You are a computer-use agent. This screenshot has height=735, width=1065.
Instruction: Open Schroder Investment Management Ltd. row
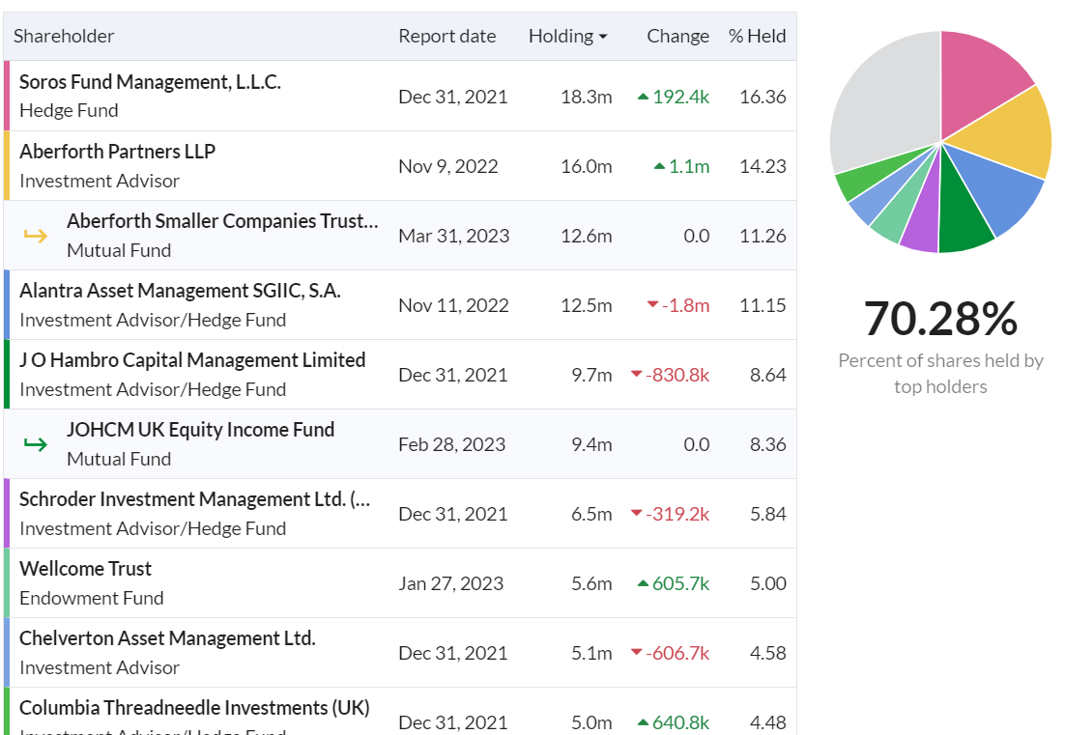[x=400, y=514]
